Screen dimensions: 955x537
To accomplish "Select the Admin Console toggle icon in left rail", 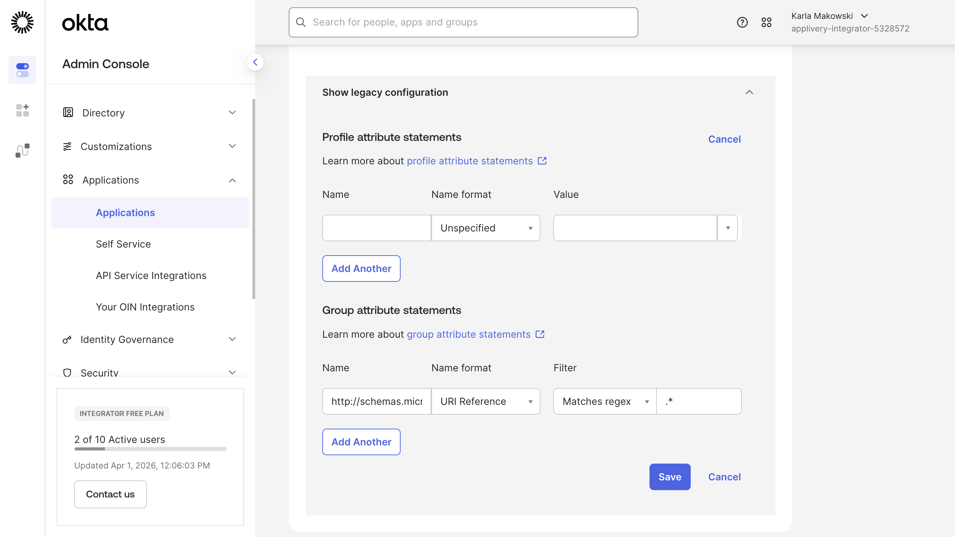I will point(22,70).
